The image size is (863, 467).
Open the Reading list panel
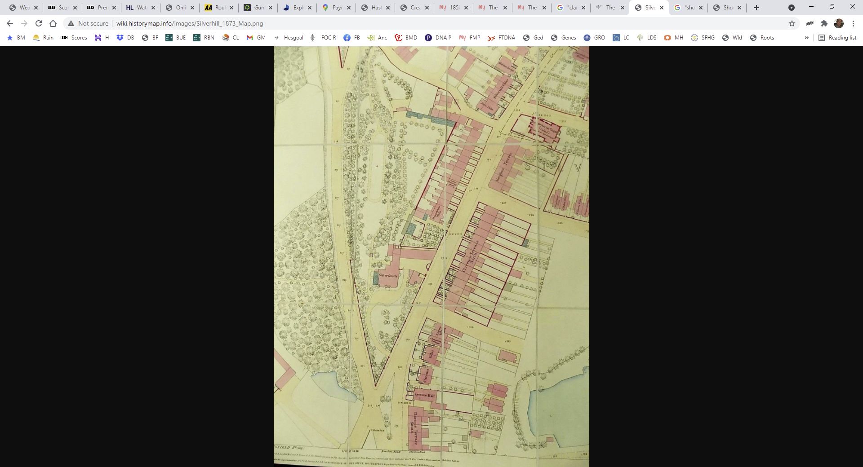click(837, 38)
